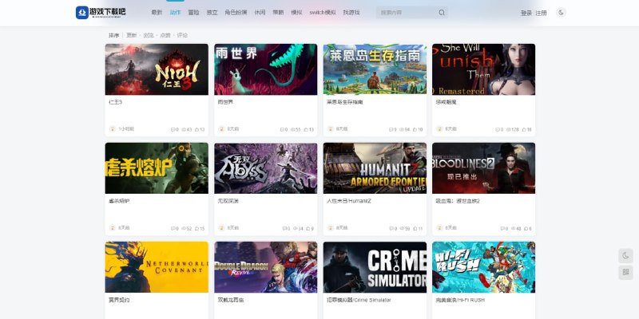This screenshot has height=319, width=639.
Task: Click the avatar on 人性末日/HumanitZ card
Action: tap(331, 228)
